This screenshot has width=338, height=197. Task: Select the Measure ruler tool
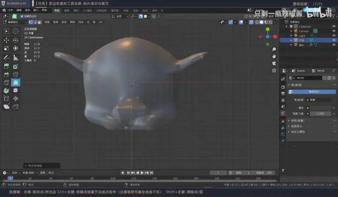tap(15, 57)
